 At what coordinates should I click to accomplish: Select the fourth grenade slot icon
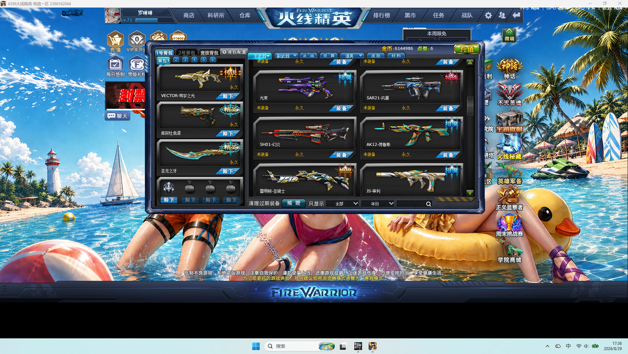coord(231,187)
